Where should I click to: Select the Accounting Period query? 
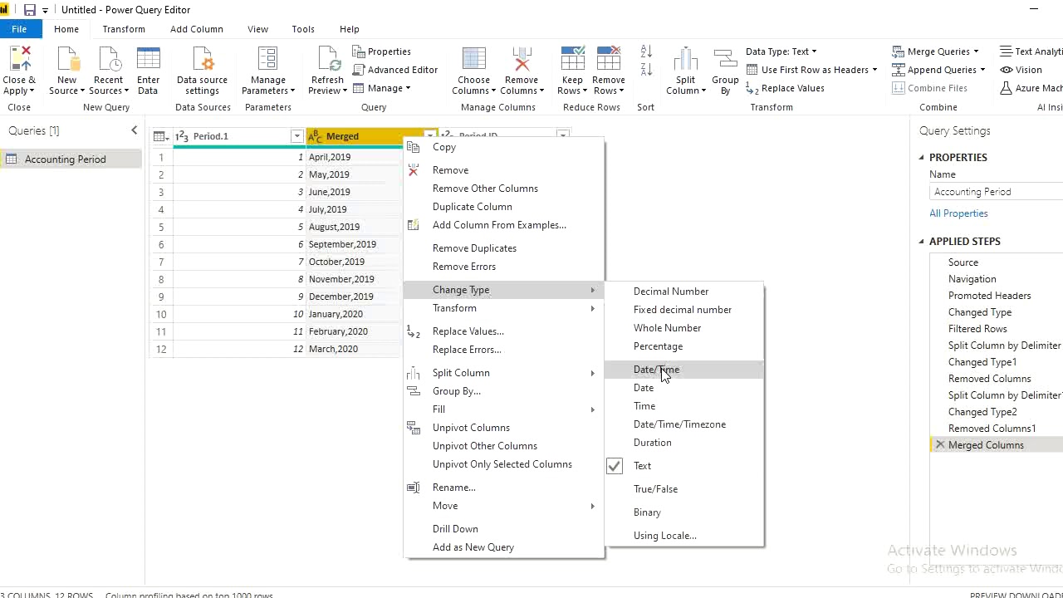pos(71,159)
